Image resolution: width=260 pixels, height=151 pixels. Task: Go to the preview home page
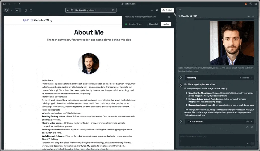point(72,10)
